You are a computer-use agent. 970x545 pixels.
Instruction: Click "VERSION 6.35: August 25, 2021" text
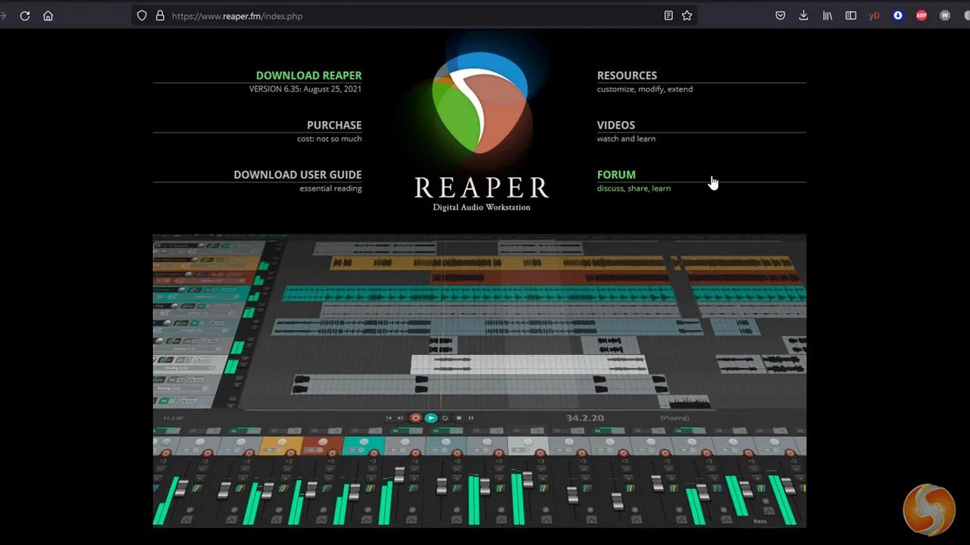(305, 89)
